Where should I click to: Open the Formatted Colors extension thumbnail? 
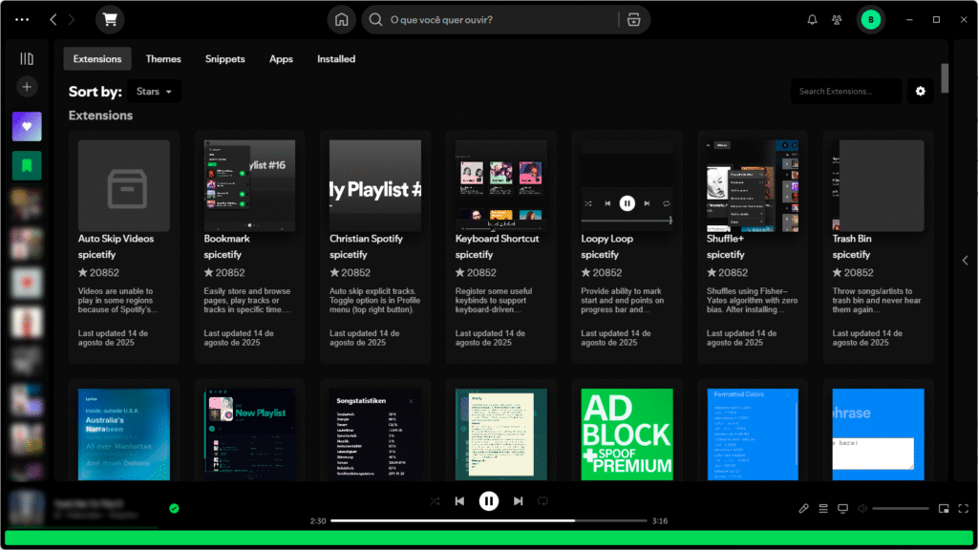tap(753, 434)
